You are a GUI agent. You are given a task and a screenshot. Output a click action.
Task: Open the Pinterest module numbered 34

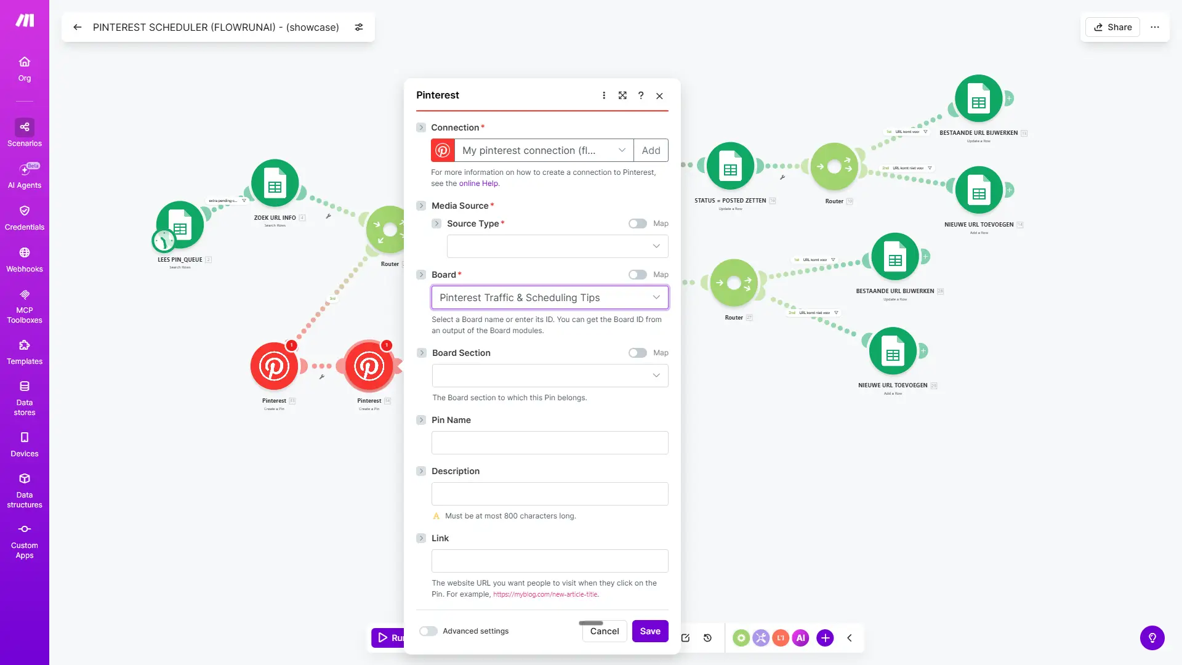pos(369,366)
